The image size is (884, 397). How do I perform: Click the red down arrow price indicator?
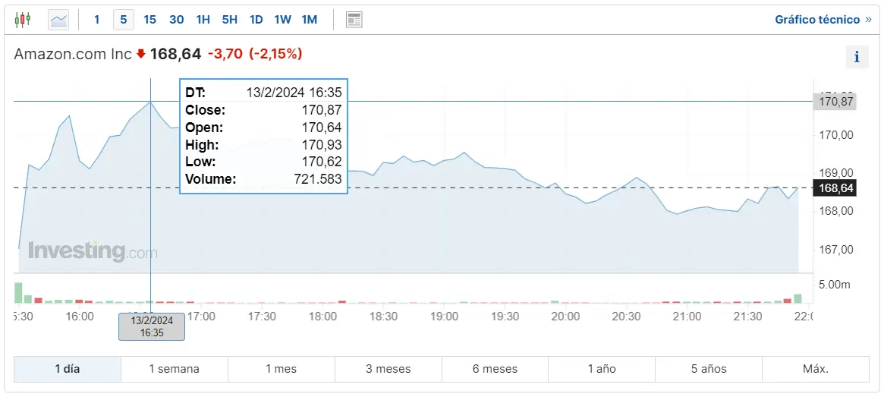click(140, 54)
